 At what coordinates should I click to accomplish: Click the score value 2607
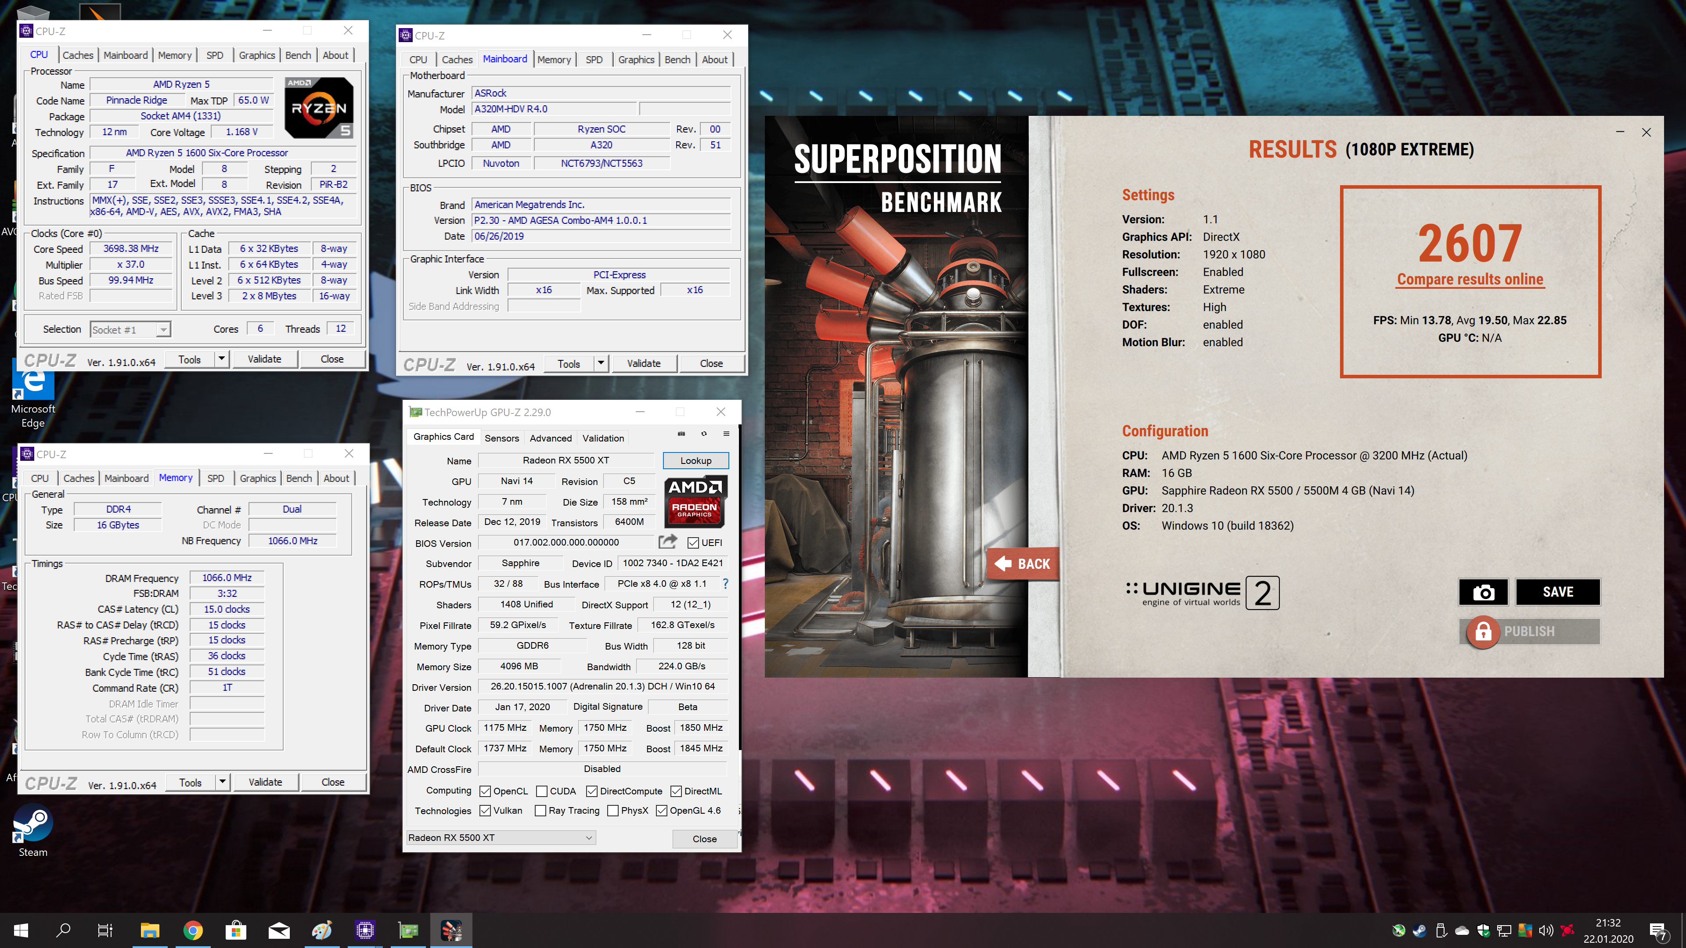coord(1470,243)
